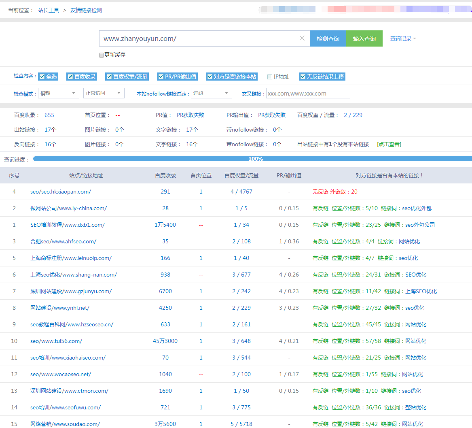Click the PR/输出值 column header
Image resolution: width=472 pixels, height=428 pixels.
(289, 175)
